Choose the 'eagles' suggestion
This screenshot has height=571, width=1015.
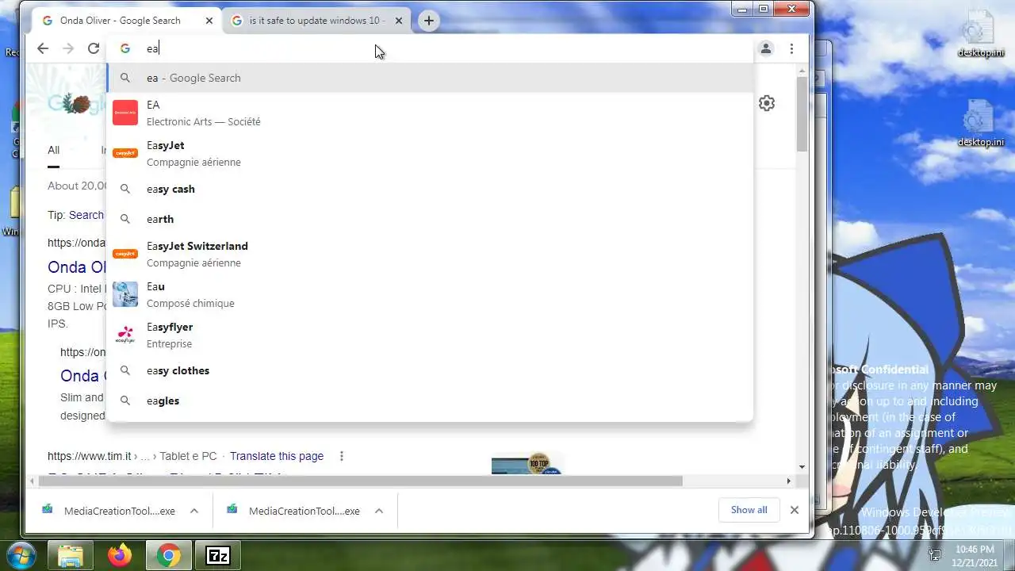point(430,400)
